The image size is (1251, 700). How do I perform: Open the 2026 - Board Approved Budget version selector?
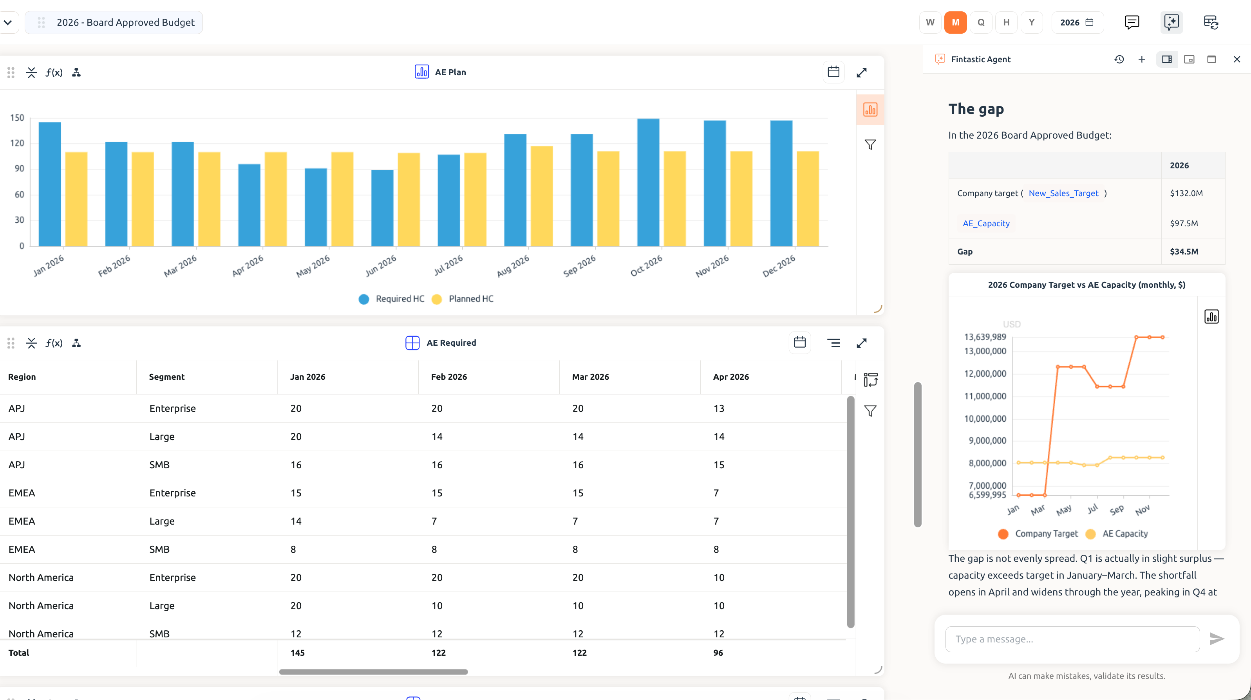point(114,22)
